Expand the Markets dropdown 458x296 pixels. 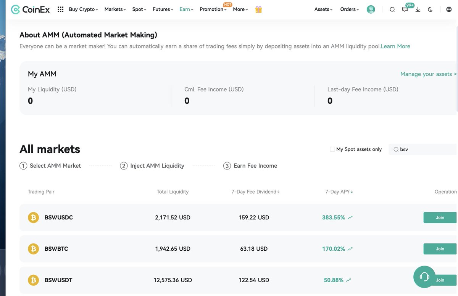coord(115,10)
